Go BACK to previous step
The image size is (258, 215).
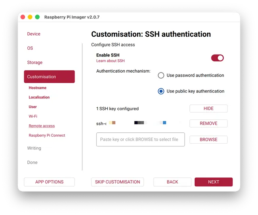coord(172,182)
